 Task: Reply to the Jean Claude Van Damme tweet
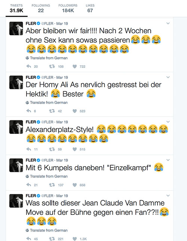click(x=29, y=239)
